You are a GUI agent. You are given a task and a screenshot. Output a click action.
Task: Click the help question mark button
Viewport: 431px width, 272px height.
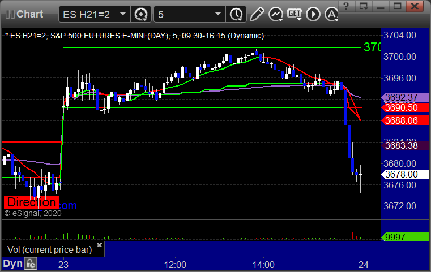(x=346, y=6)
